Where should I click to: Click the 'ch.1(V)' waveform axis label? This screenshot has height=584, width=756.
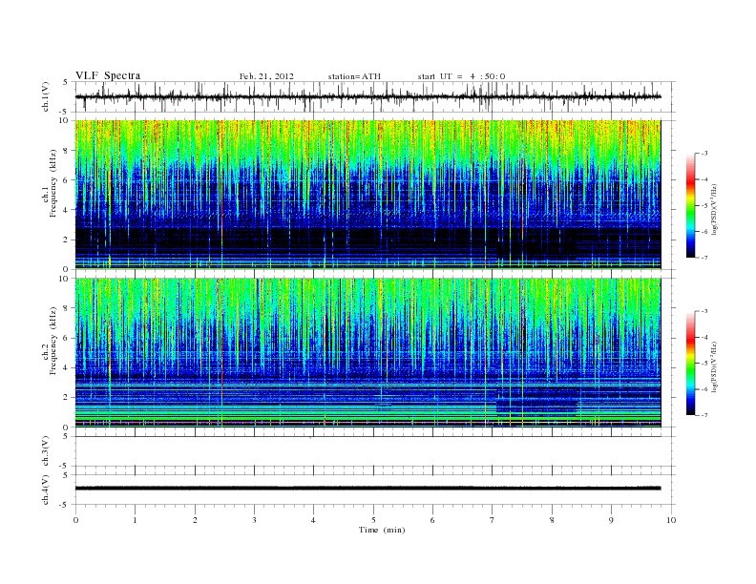[46, 96]
